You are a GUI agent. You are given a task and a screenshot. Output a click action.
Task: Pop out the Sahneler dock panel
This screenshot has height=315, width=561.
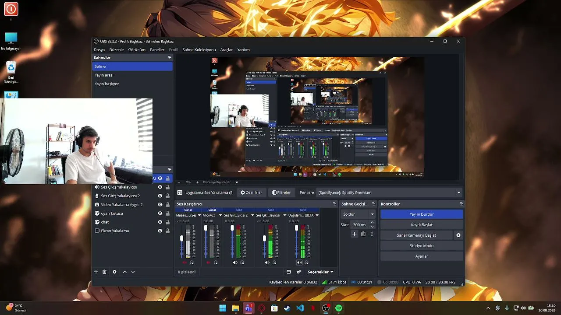[170, 58]
